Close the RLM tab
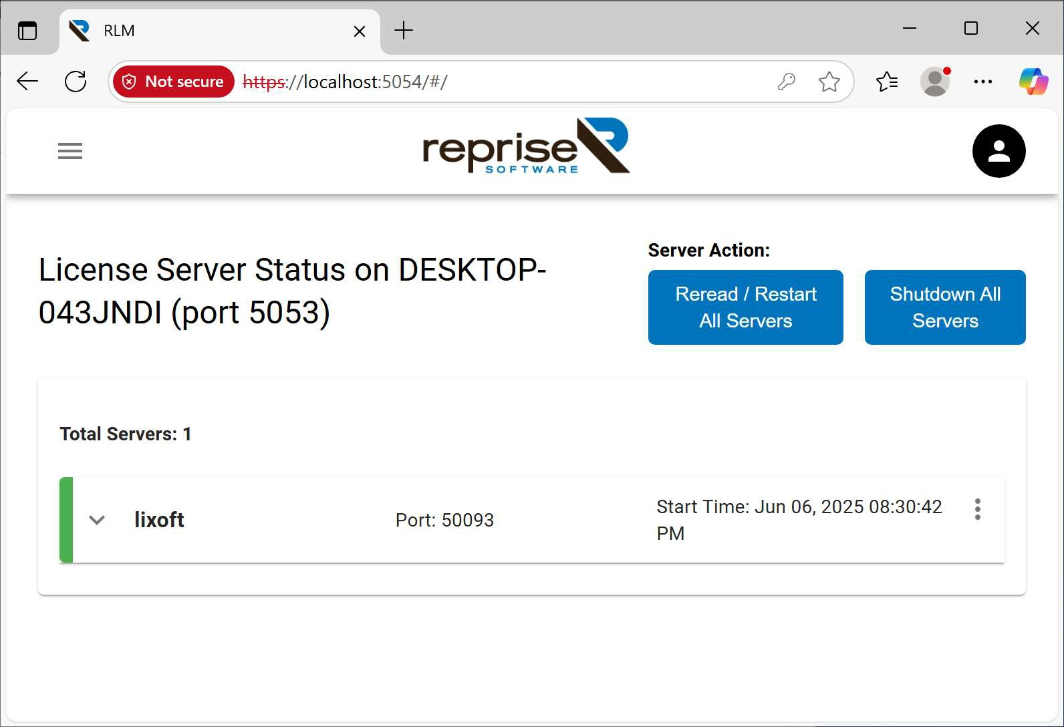Viewport: 1064px width, 727px height. click(360, 31)
